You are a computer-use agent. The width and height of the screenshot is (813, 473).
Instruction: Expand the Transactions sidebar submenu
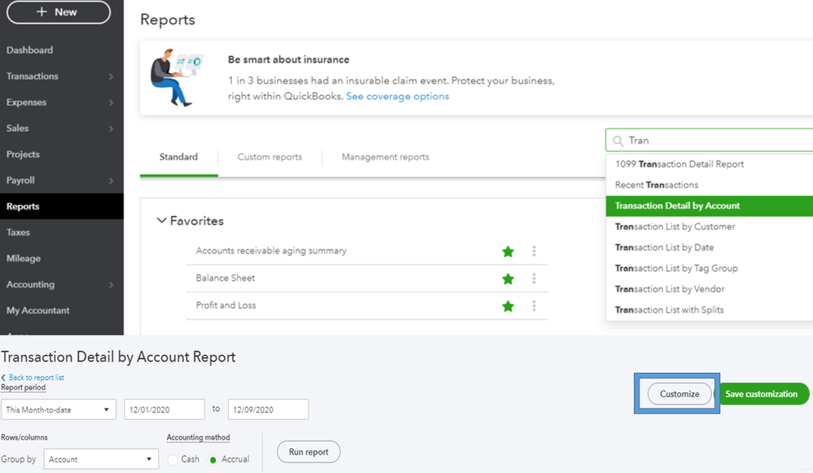point(111,77)
